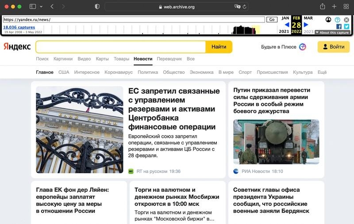The width and height of the screenshot is (354, 224).
Task: Go to next capture with right arrow
Action: coord(306,25)
